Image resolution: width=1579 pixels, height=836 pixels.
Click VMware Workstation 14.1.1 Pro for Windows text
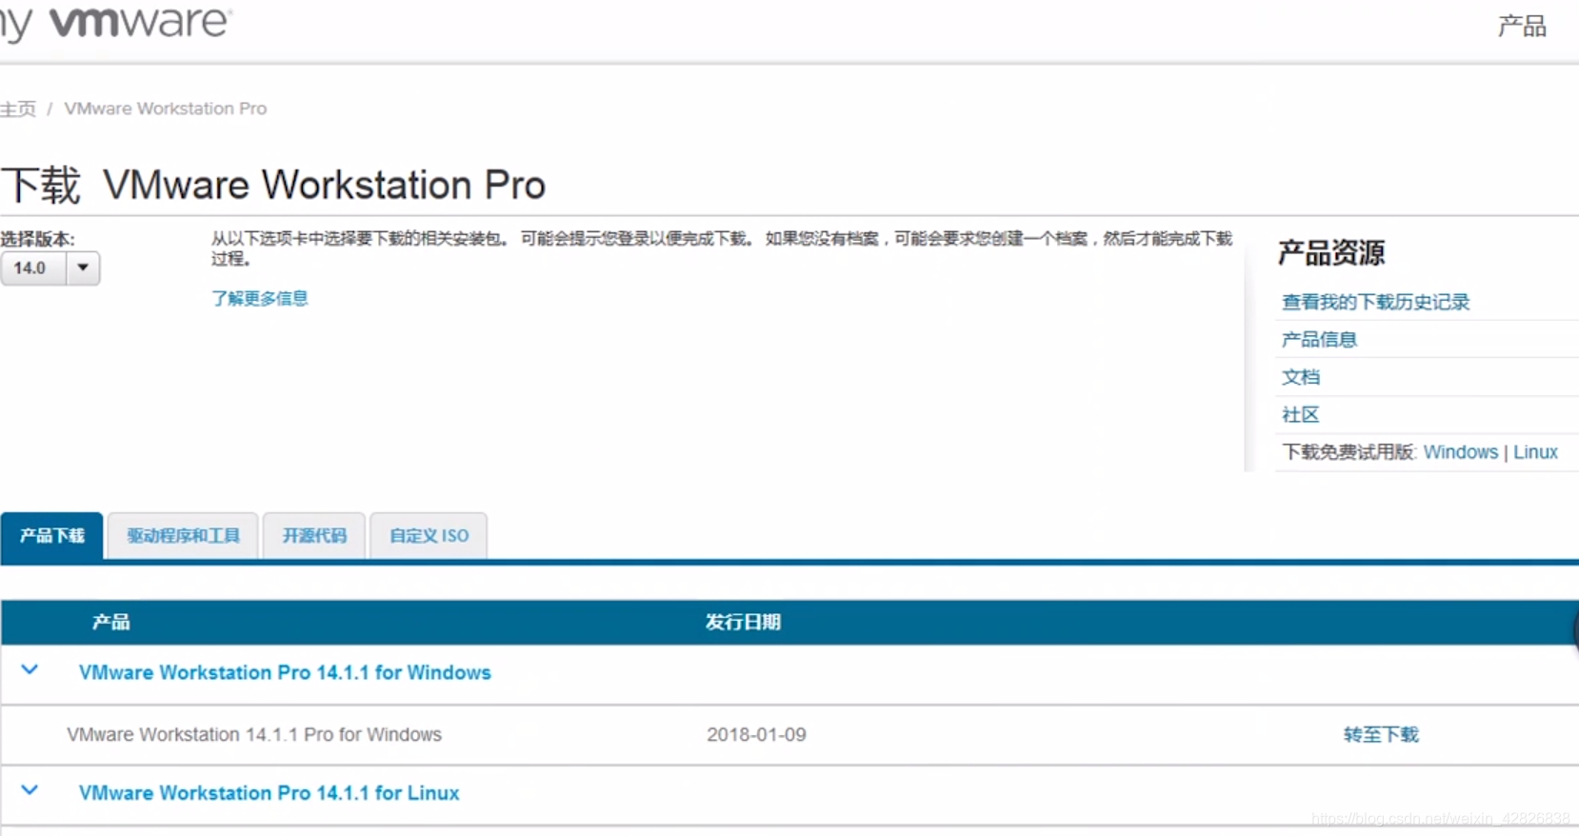click(x=254, y=735)
